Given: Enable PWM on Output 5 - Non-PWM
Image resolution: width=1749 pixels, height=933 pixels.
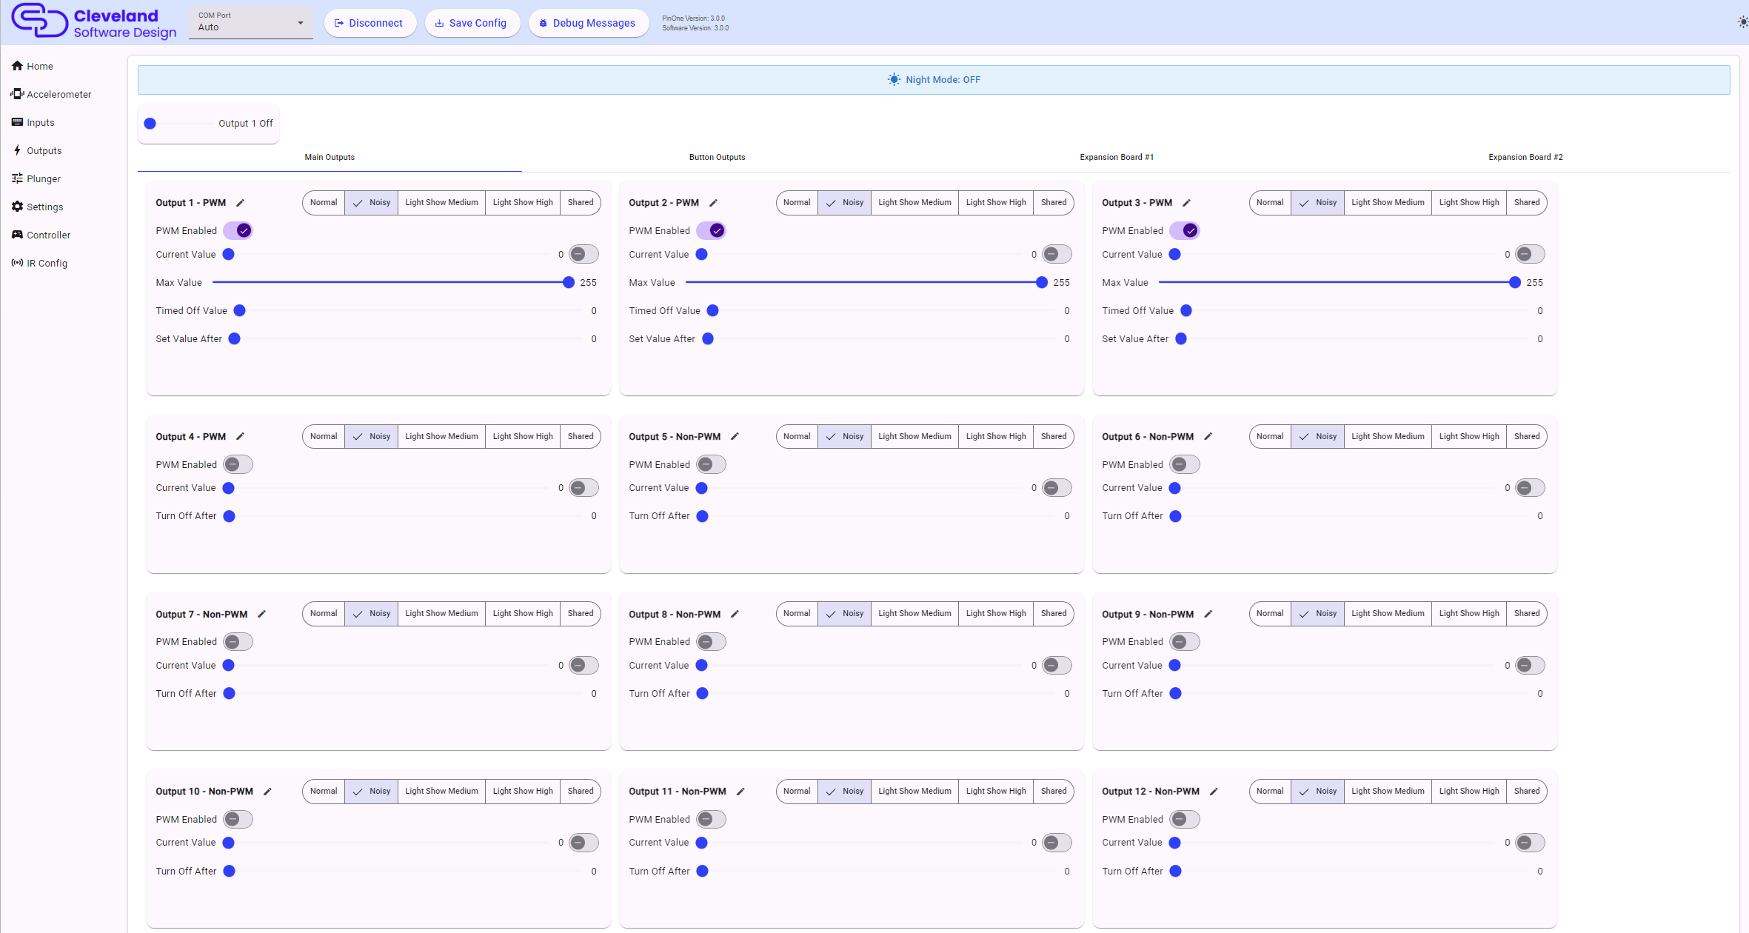Looking at the screenshot, I should [x=711, y=464].
